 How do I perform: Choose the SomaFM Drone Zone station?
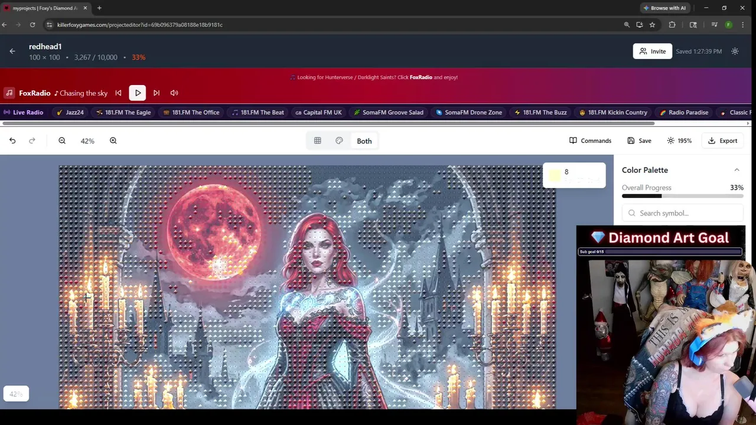[x=469, y=112]
